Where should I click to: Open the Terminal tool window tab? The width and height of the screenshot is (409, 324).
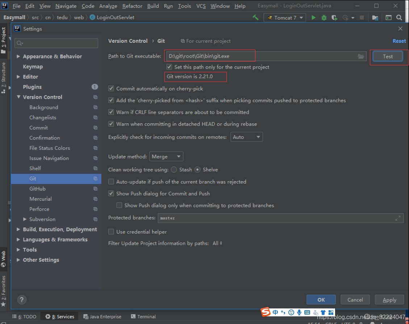point(143,316)
